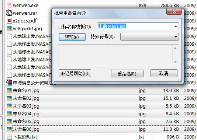Viewport: 197px width, 140px height.
Task: Click the jpg extension cell of 未命名01.jpg
Action: 142,91
